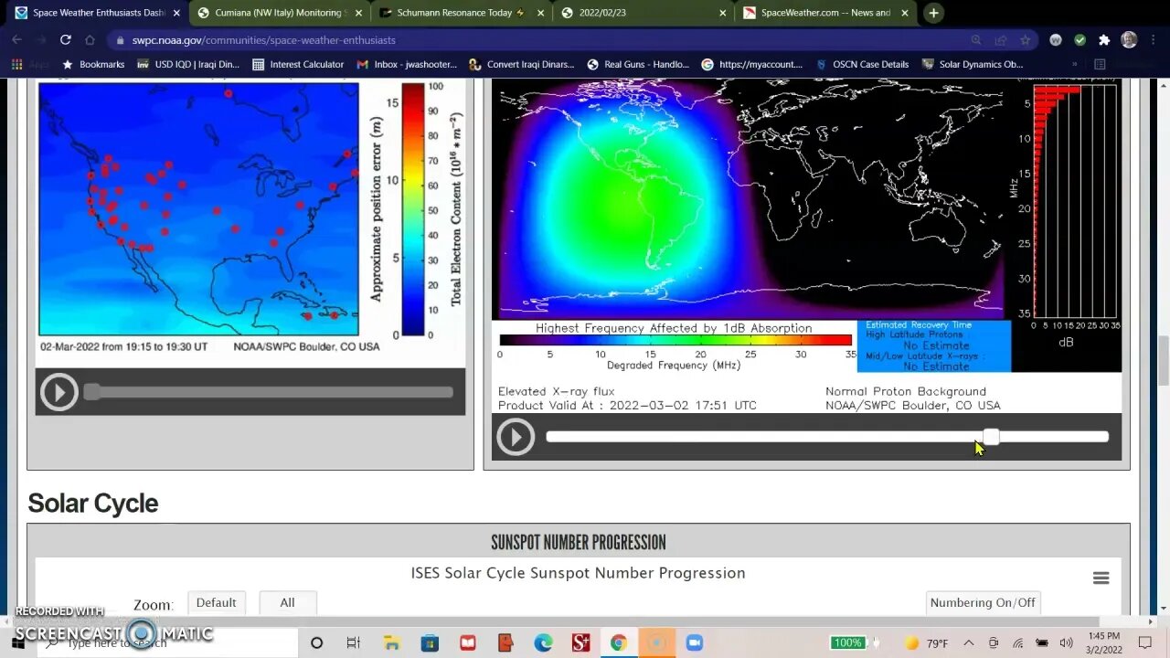
Task: Click the green extension check icon
Action: pyautogui.click(x=1080, y=40)
